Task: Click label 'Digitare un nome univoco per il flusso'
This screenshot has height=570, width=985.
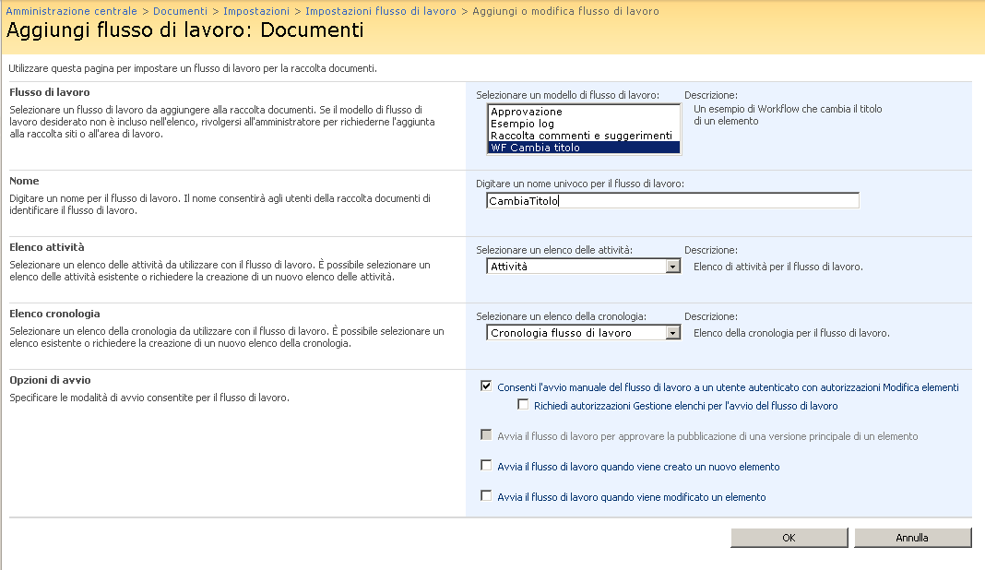Action: click(580, 184)
